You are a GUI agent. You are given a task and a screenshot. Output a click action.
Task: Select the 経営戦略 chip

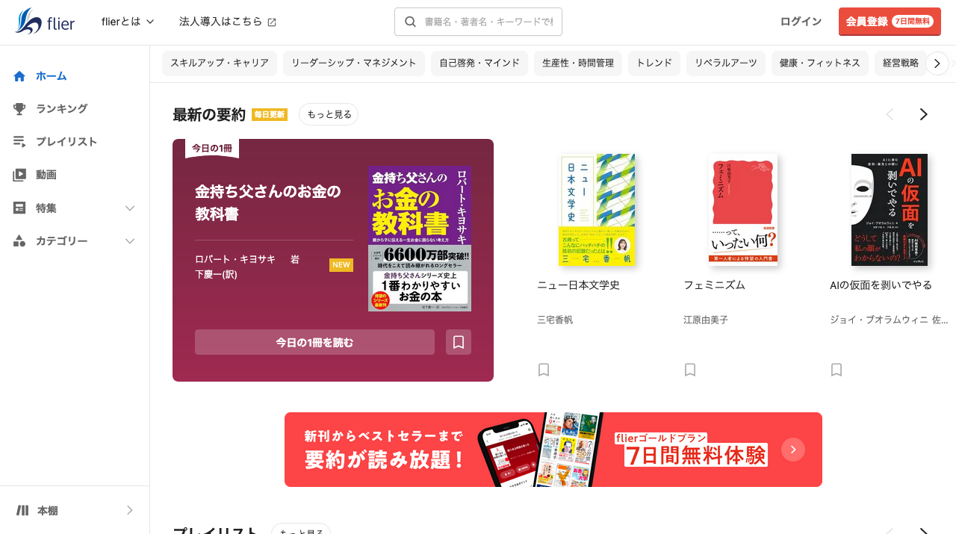pos(901,63)
